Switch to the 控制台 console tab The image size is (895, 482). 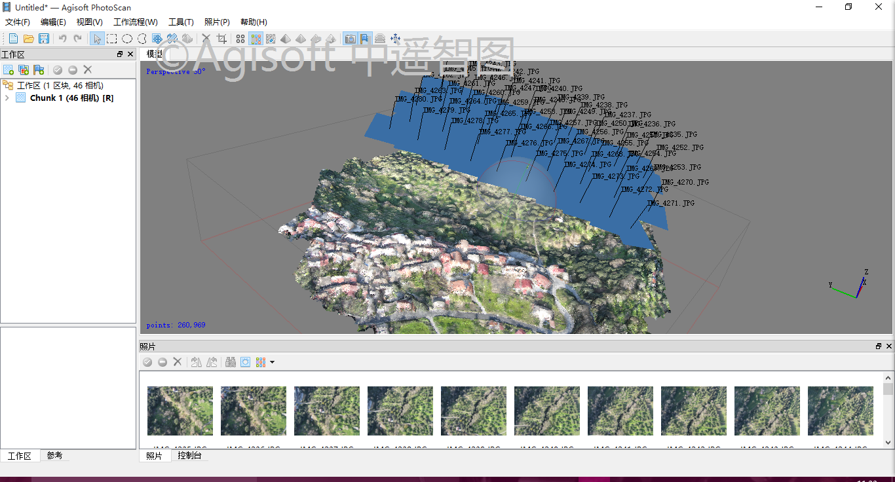pyautogui.click(x=189, y=456)
